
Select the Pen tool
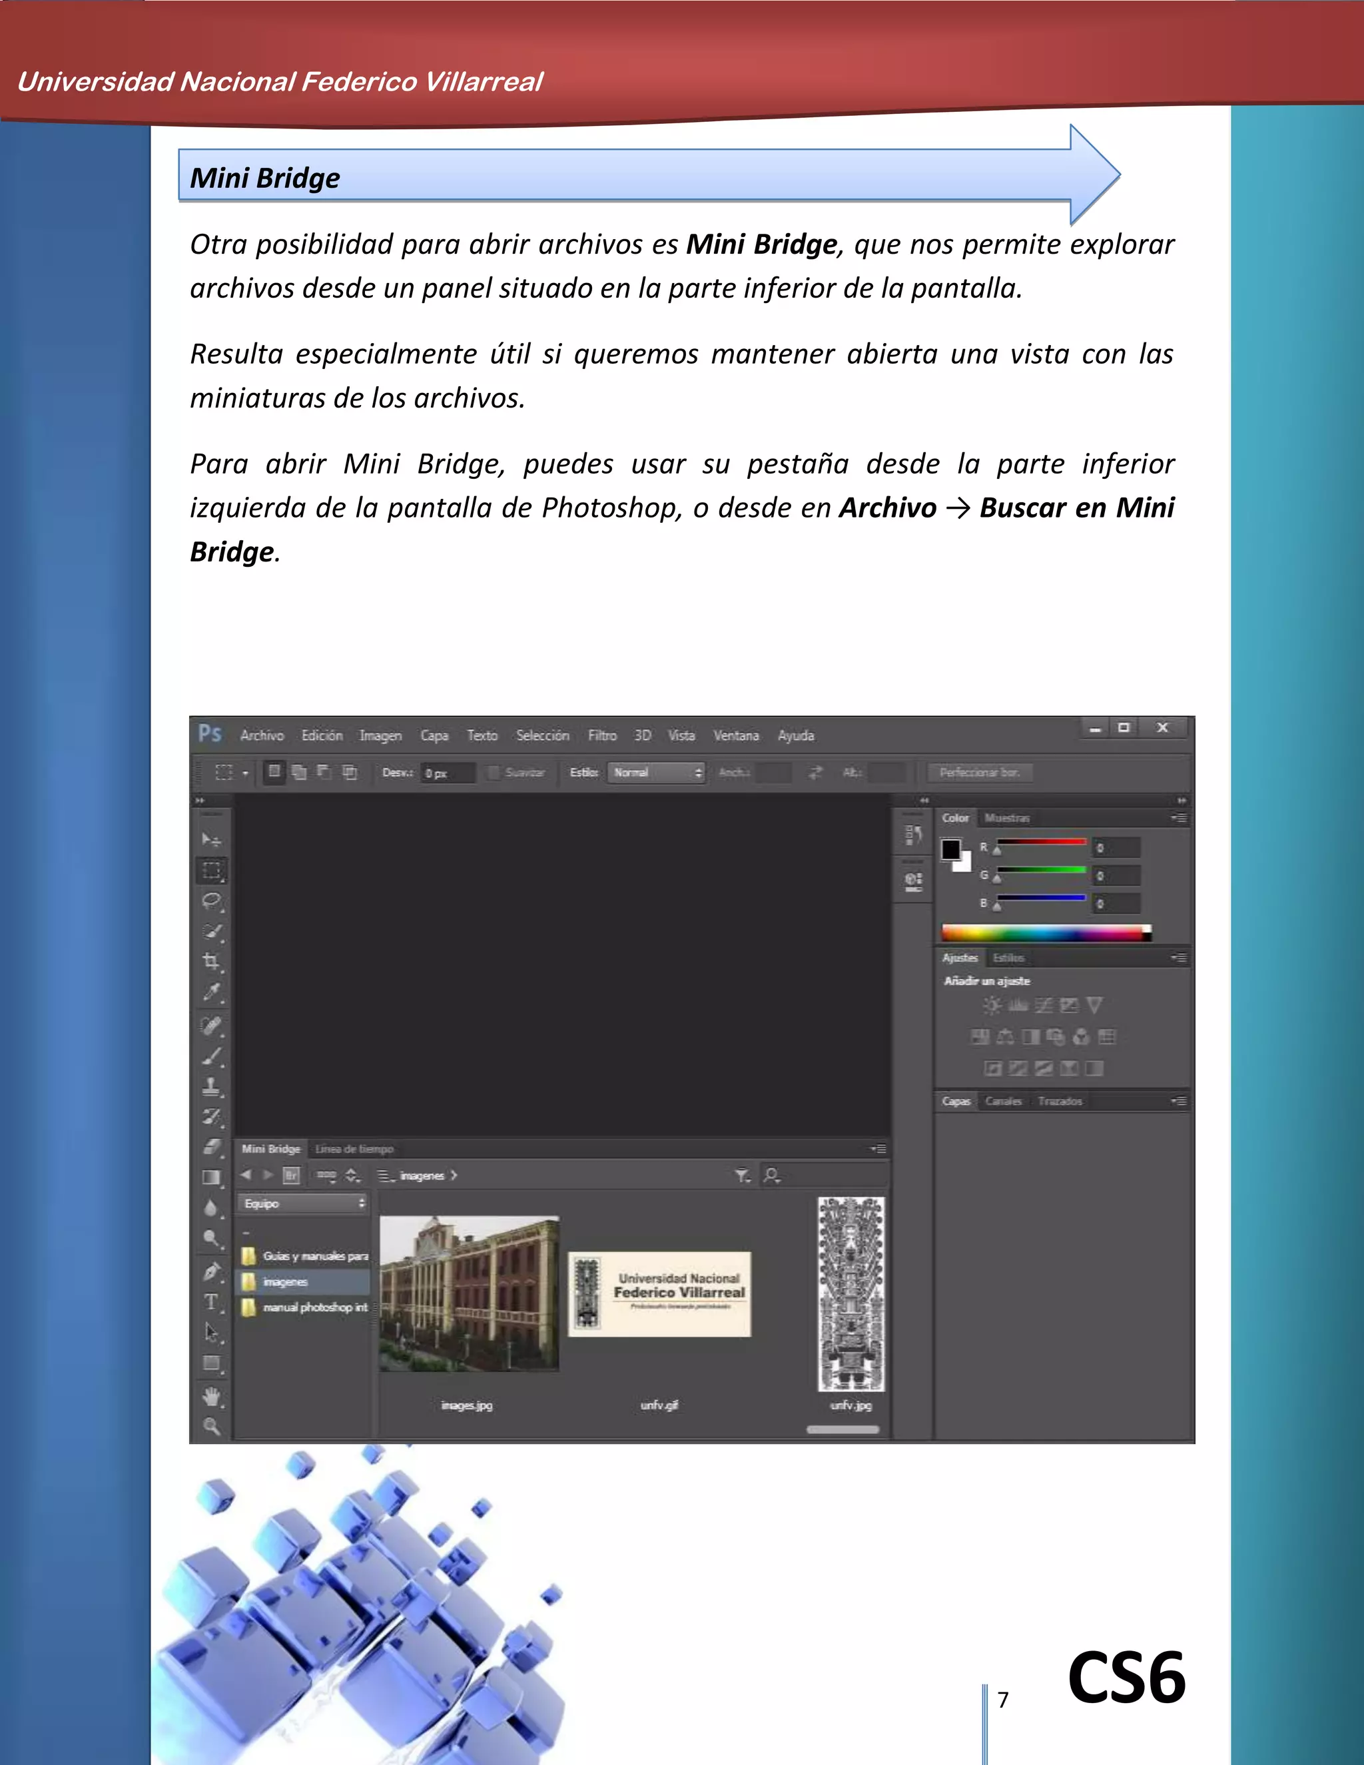coord(212,1272)
